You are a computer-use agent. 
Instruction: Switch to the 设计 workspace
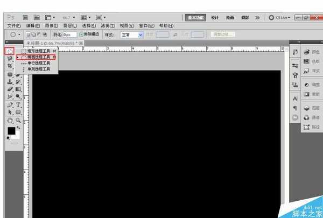pos(215,17)
